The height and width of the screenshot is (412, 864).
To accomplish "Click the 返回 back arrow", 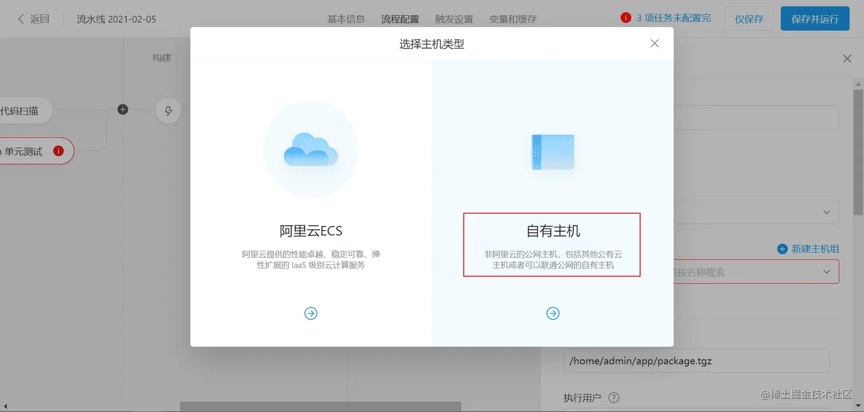I will pos(21,19).
